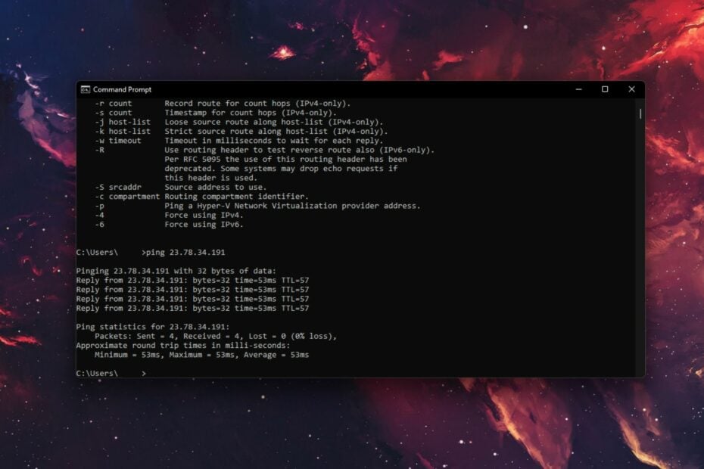The image size is (704, 469).
Task: Click the Command Prompt icon in title bar
Action: [x=86, y=89]
